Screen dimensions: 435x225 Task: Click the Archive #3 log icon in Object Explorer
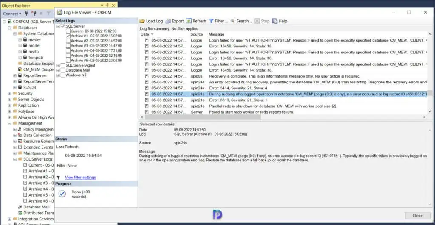[25, 183]
